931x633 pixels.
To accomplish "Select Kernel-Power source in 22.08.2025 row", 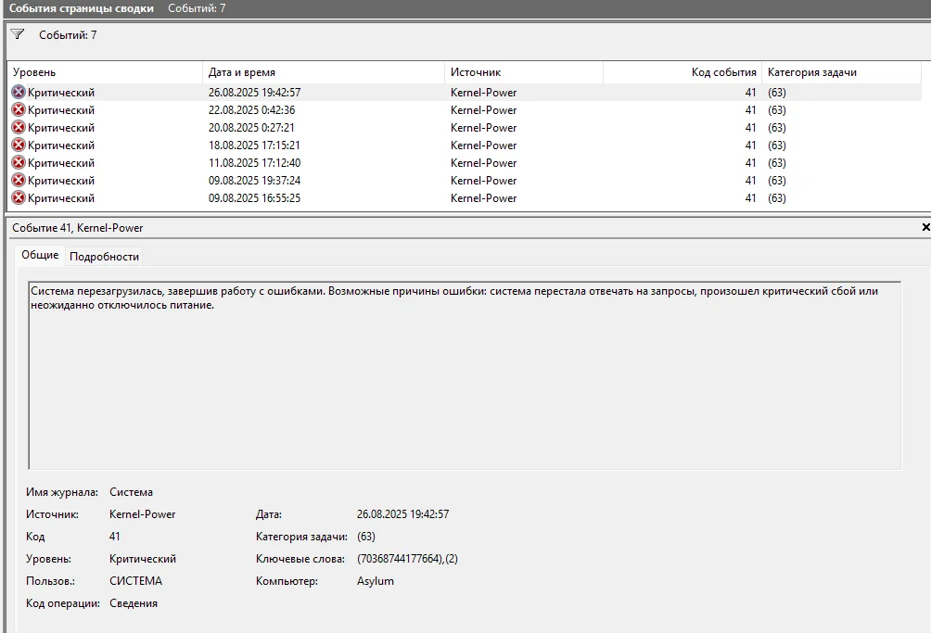I will pyautogui.click(x=483, y=110).
